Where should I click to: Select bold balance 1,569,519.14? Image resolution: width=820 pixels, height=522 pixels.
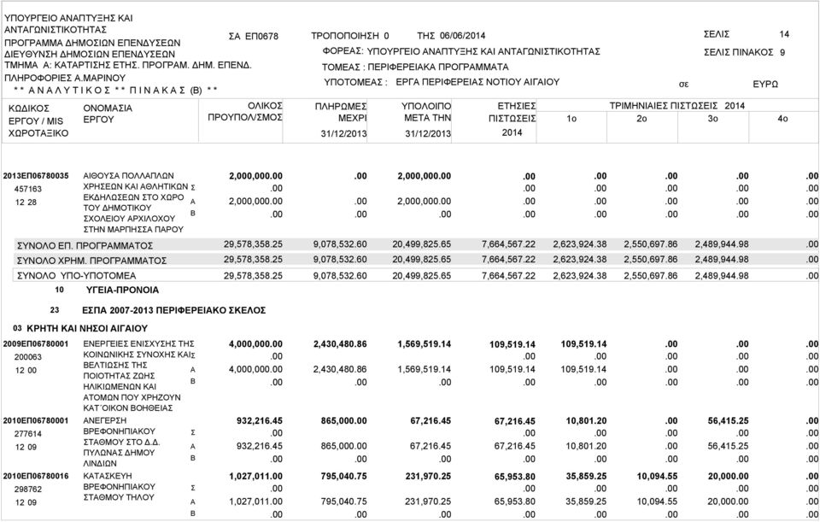pyautogui.click(x=425, y=344)
